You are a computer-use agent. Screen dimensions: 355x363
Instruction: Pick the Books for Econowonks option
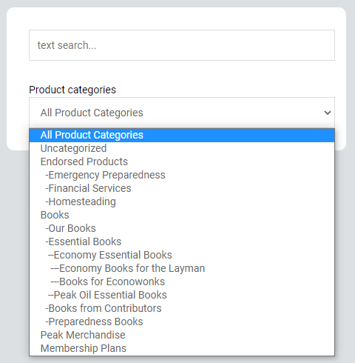click(x=182, y=282)
